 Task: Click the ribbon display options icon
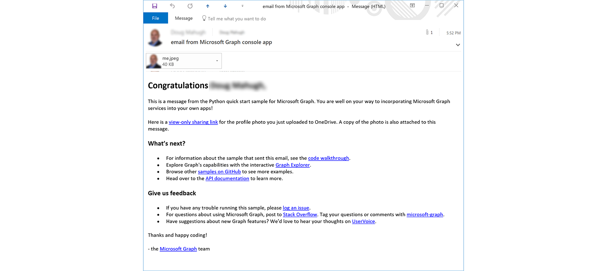[412, 6]
